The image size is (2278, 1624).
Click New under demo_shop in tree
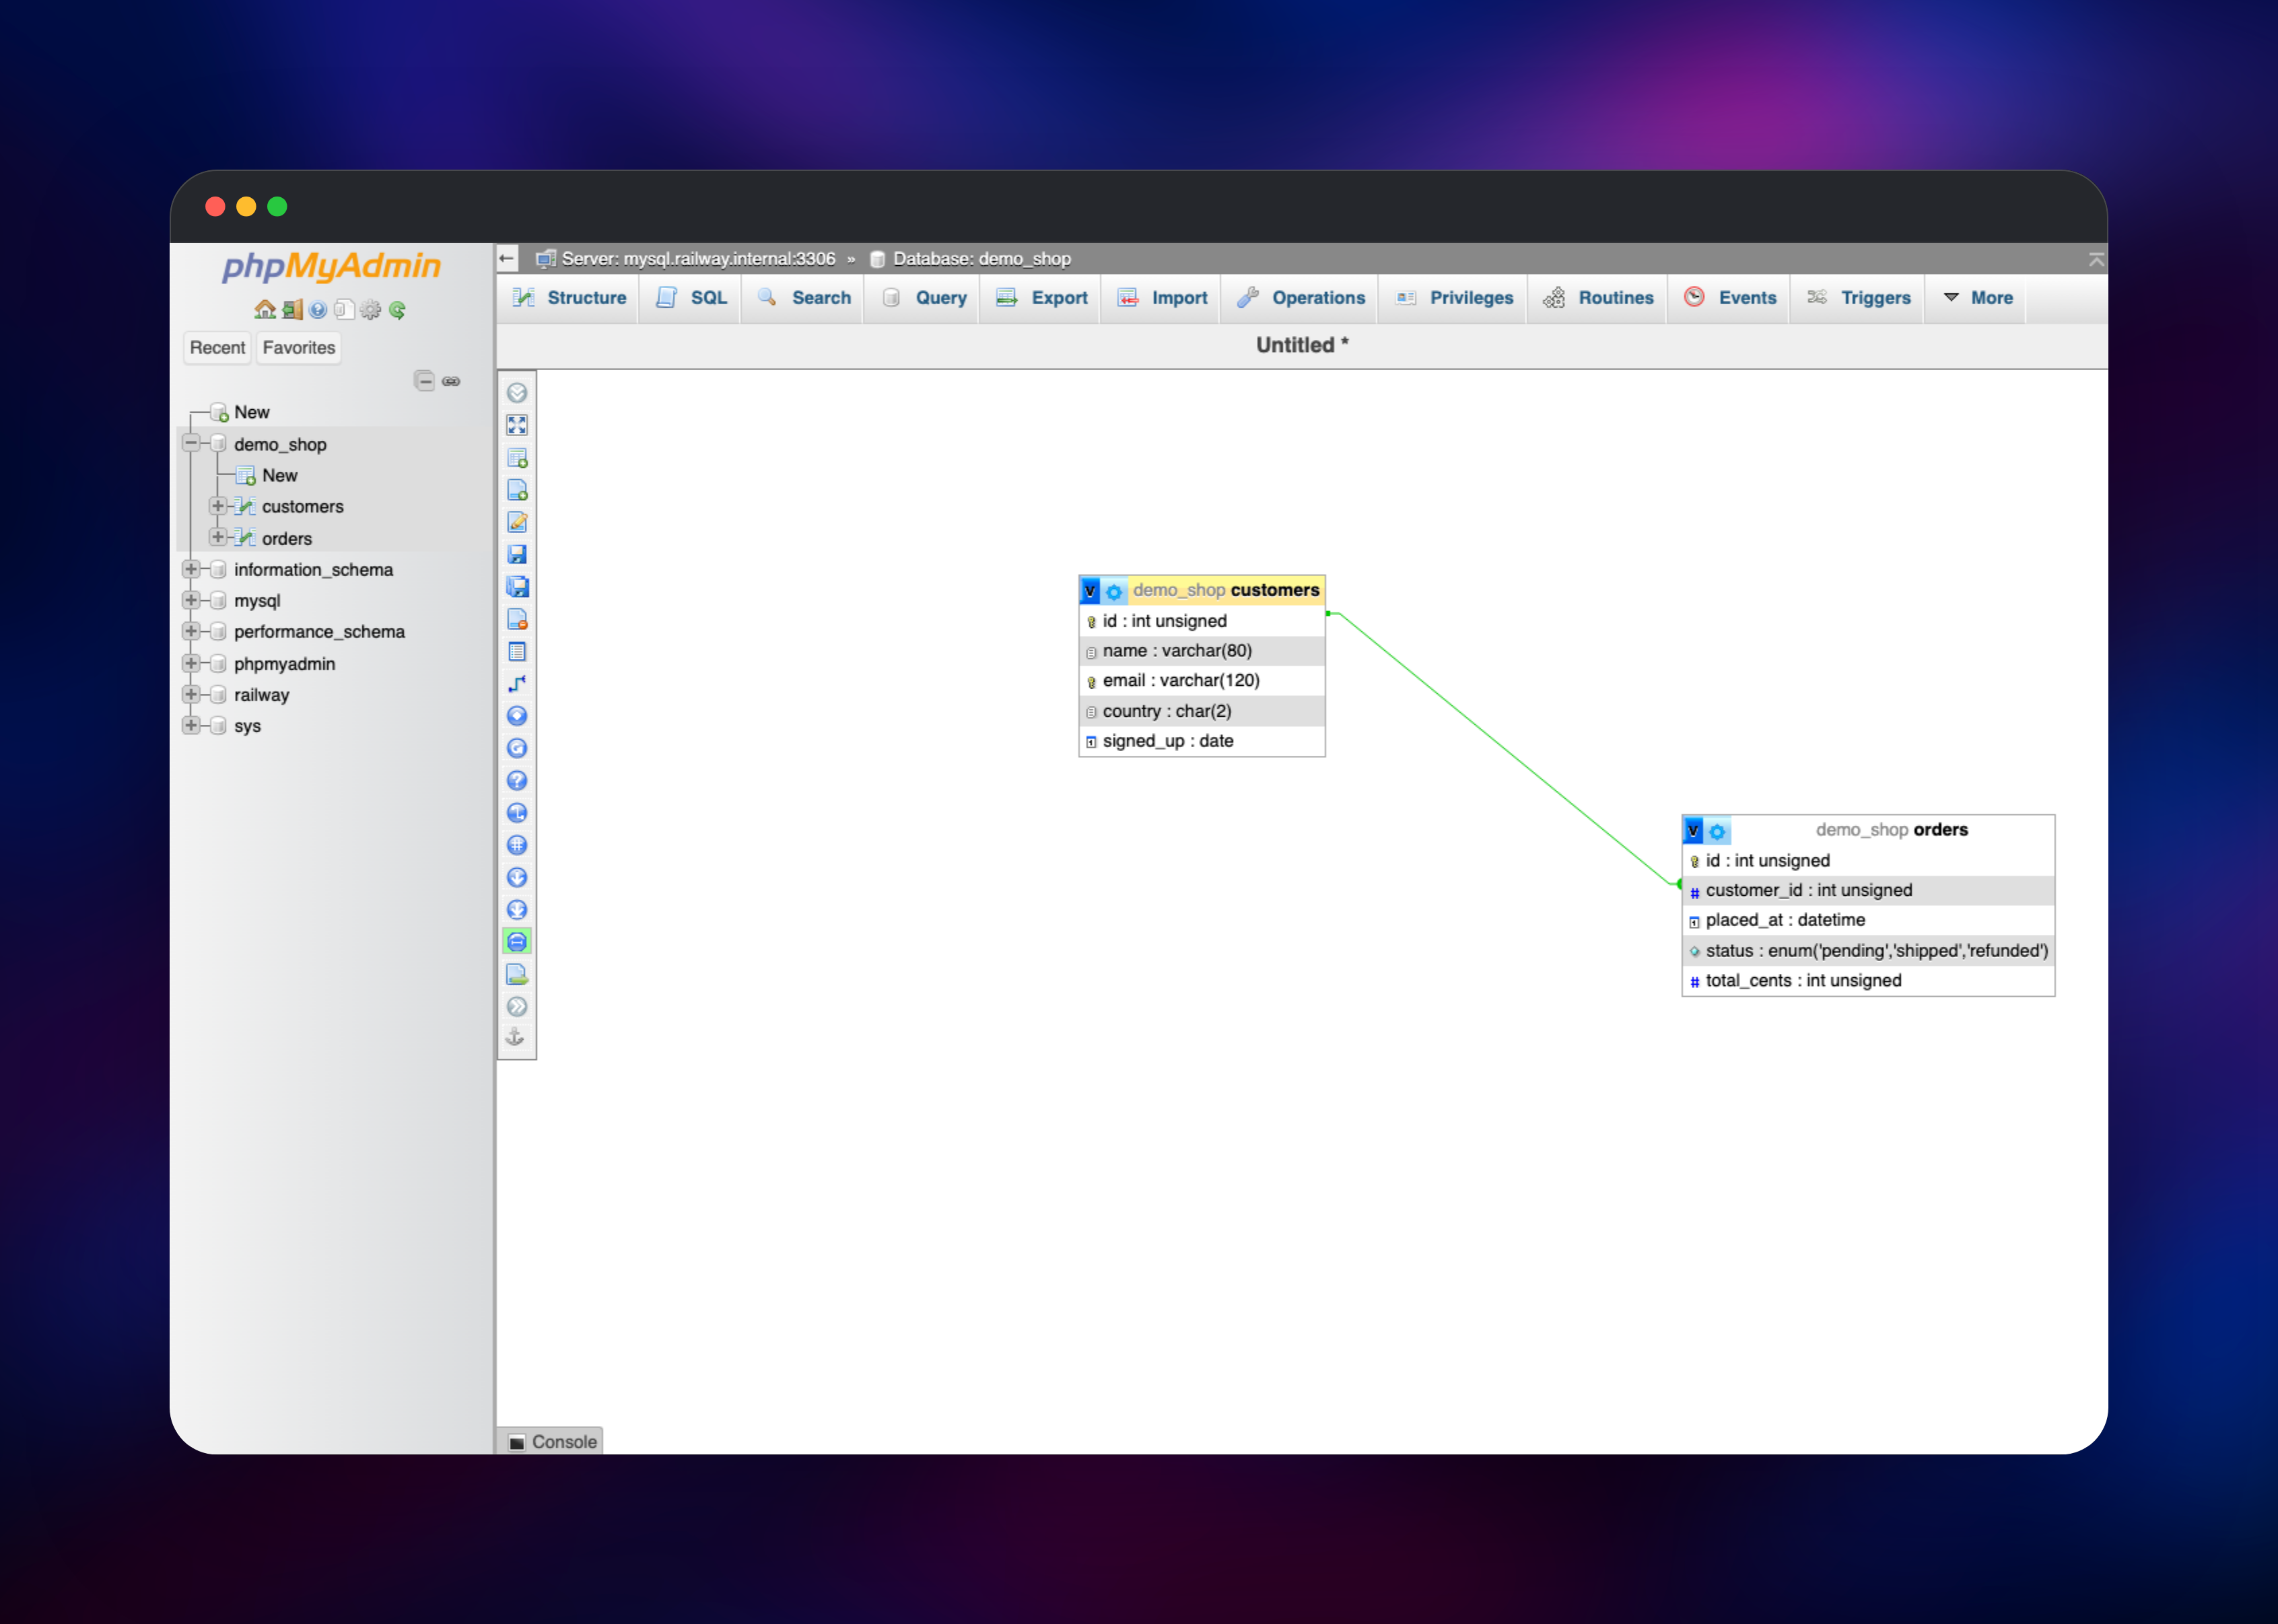(280, 475)
